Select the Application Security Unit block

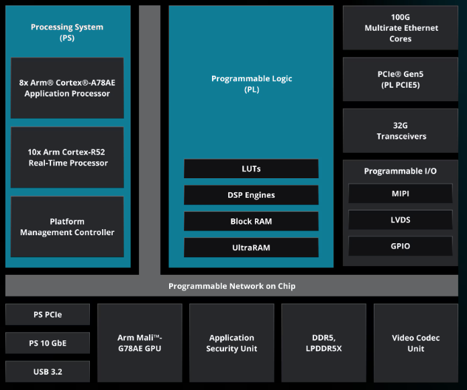[231, 342]
